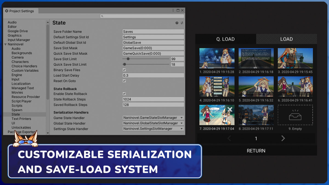
Task: Select Input Manager in settings list
Action: pyautogui.click(x=19, y=40)
